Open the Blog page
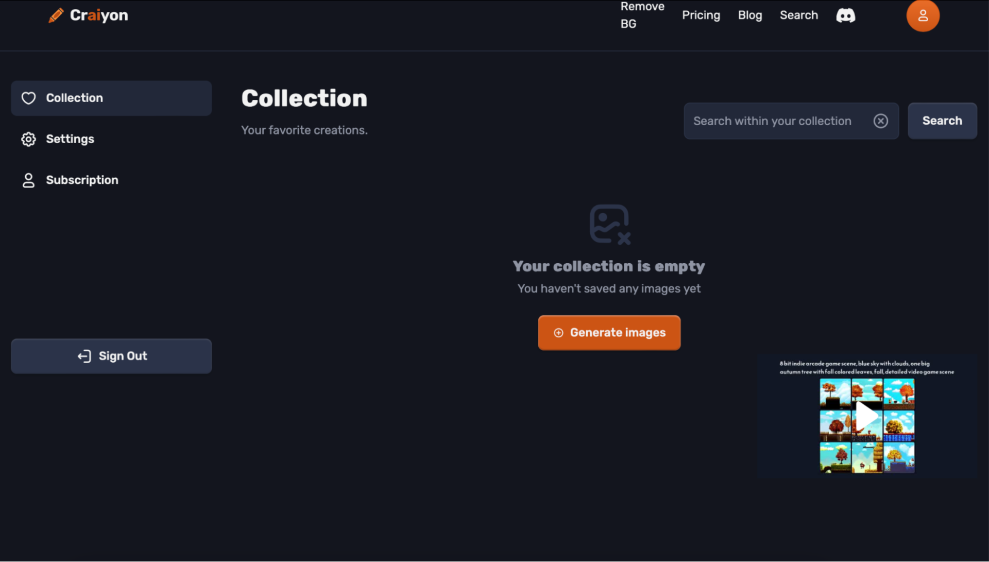The image size is (989, 562). [x=749, y=15]
